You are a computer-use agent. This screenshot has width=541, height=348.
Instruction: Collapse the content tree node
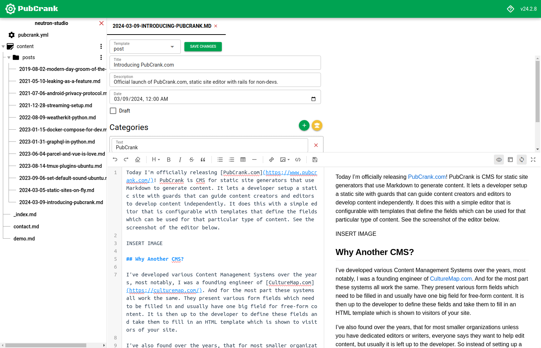(3, 47)
